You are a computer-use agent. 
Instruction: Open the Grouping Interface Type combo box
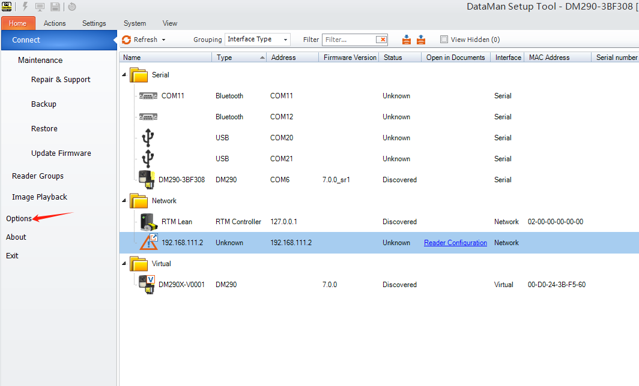click(x=258, y=40)
